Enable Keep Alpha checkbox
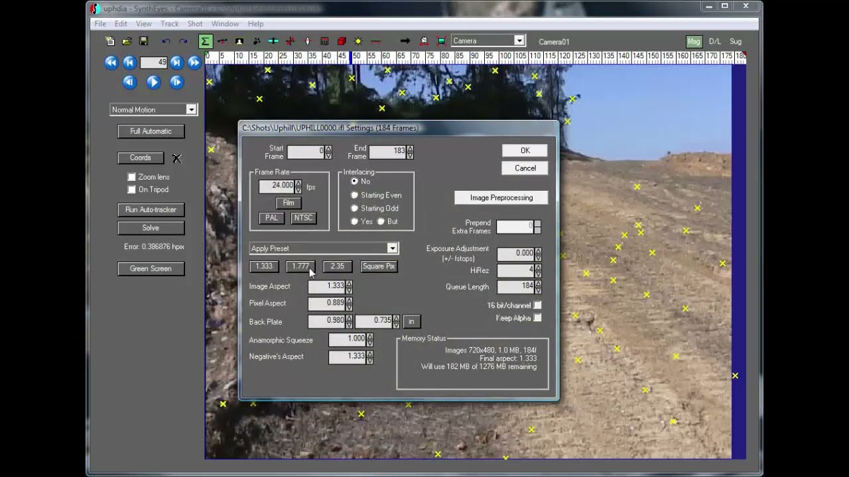849x477 pixels. (537, 318)
